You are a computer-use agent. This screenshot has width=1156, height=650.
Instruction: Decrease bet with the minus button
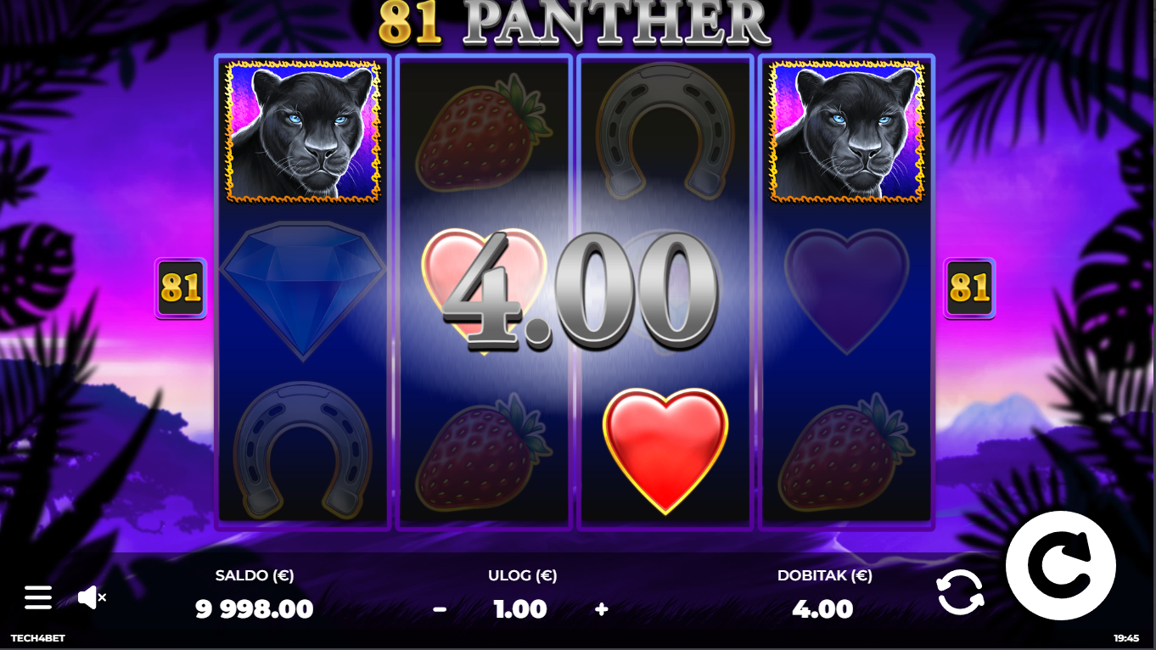tap(440, 609)
